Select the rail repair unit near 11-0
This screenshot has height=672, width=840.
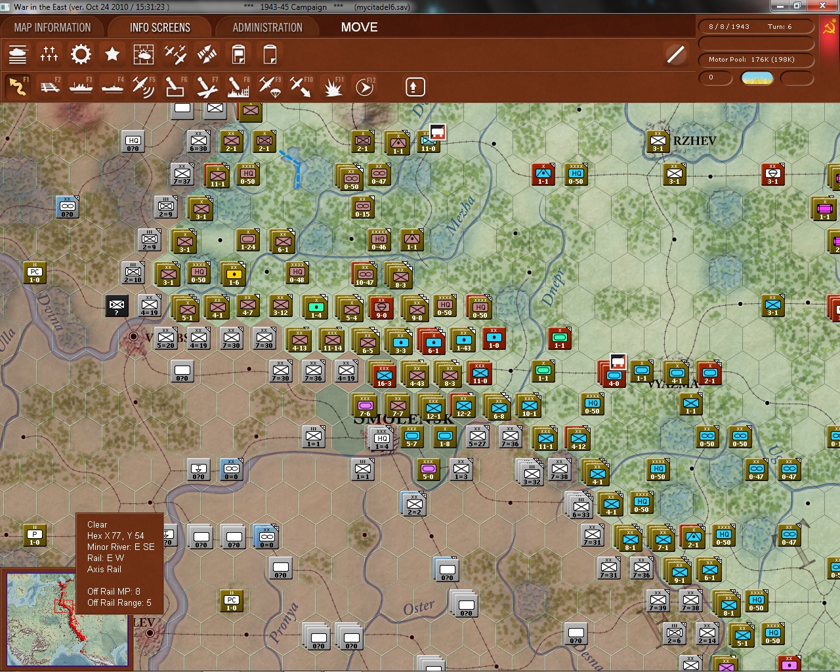click(x=438, y=132)
